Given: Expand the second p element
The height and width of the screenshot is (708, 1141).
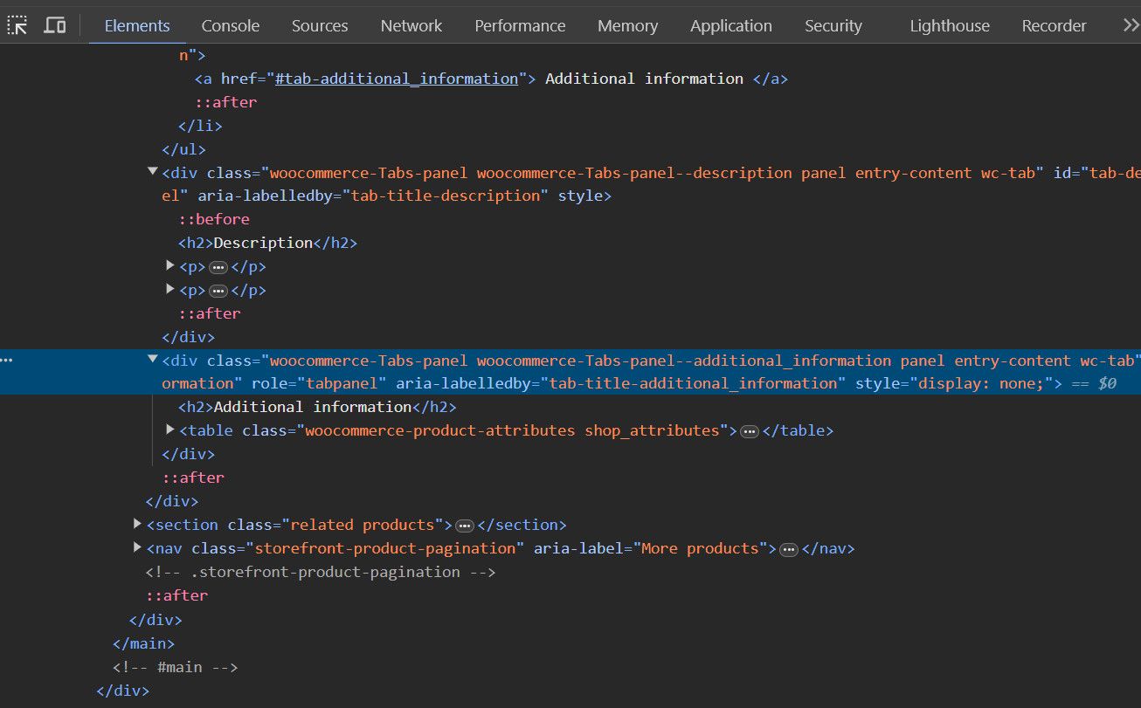Looking at the screenshot, I should tap(170, 289).
